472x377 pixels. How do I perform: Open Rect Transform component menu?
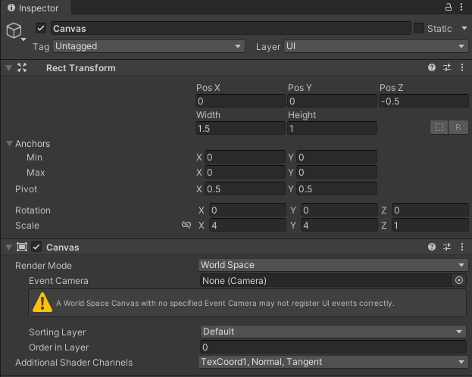point(462,67)
